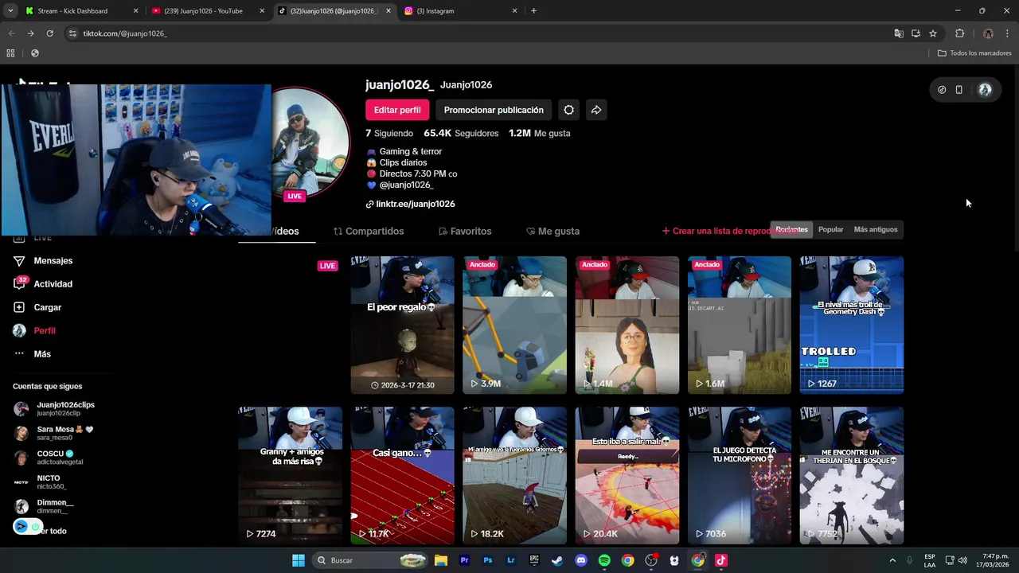
Task: Open Chrome three-dot menu
Action: pyautogui.click(x=1008, y=33)
